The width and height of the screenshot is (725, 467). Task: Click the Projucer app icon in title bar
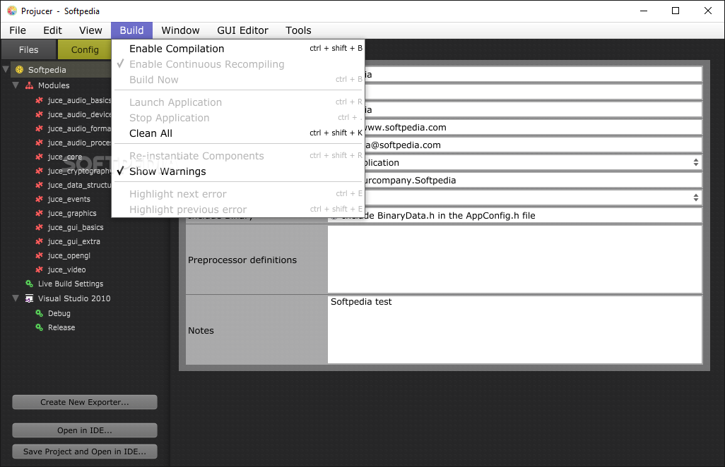(x=12, y=11)
